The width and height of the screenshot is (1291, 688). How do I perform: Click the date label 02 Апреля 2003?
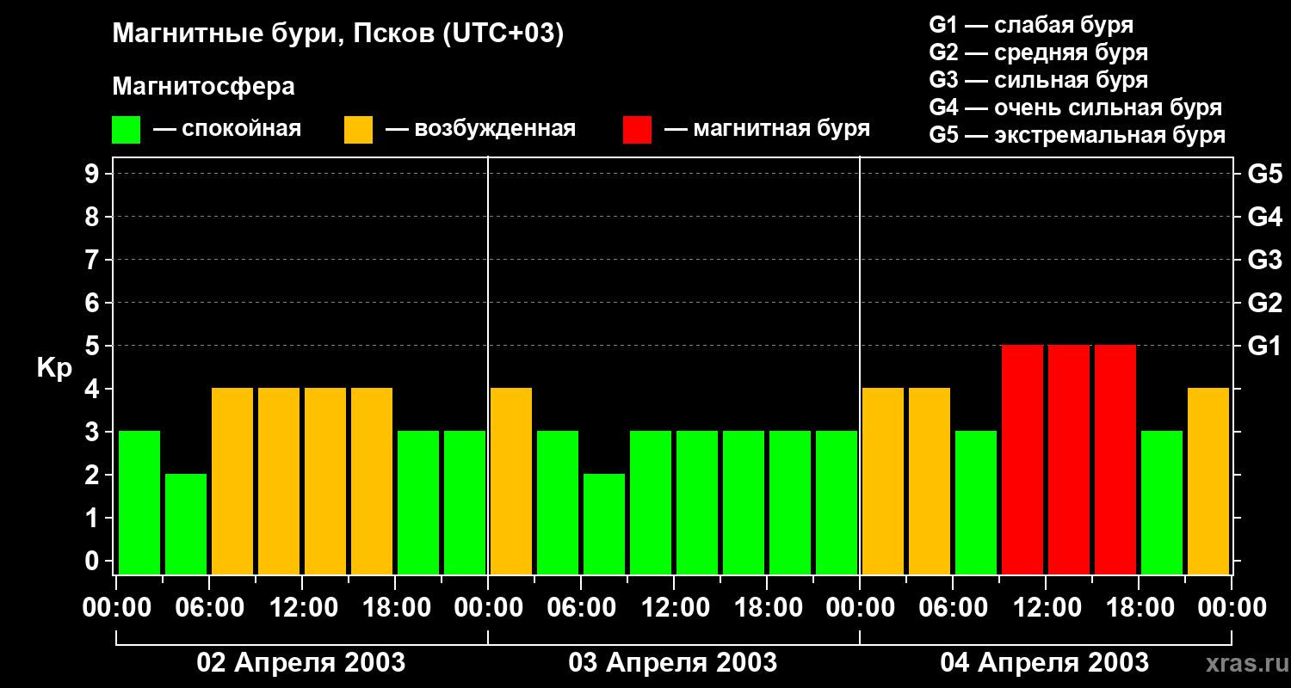coord(301,662)
